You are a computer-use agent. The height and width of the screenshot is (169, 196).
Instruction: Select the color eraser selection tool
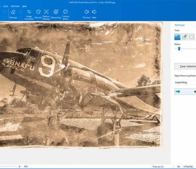click(x=185, y=37)
